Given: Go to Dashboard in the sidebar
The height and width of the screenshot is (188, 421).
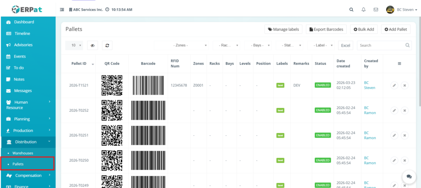Looking at the screenshot, I should coord(24,22).
